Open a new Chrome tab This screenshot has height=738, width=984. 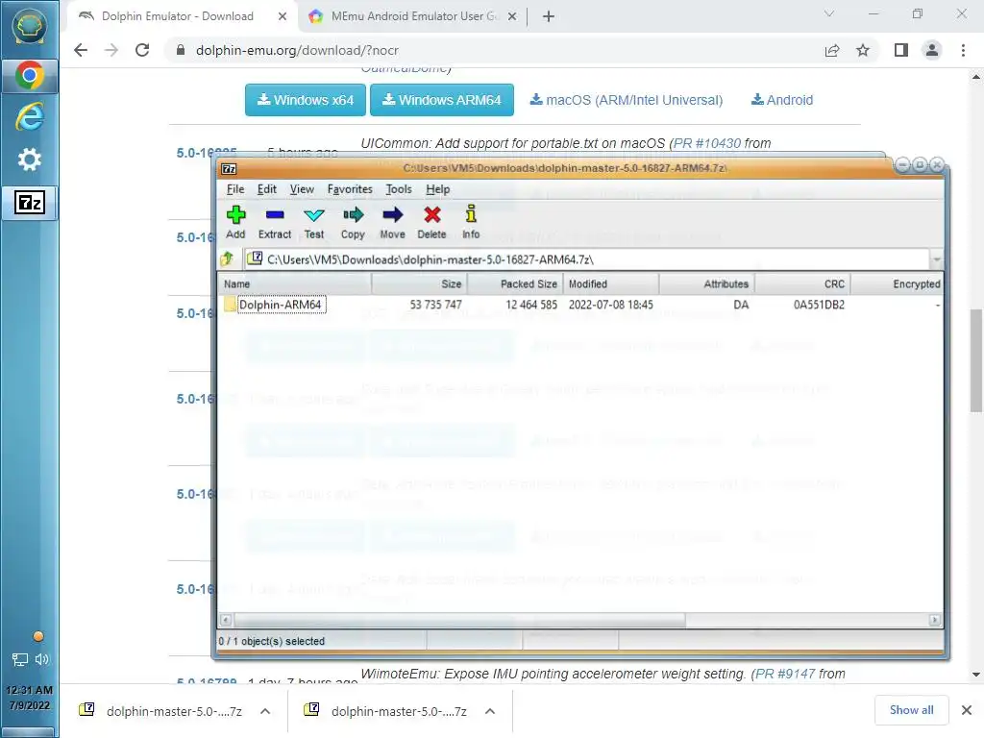click(x=549, y=17)
